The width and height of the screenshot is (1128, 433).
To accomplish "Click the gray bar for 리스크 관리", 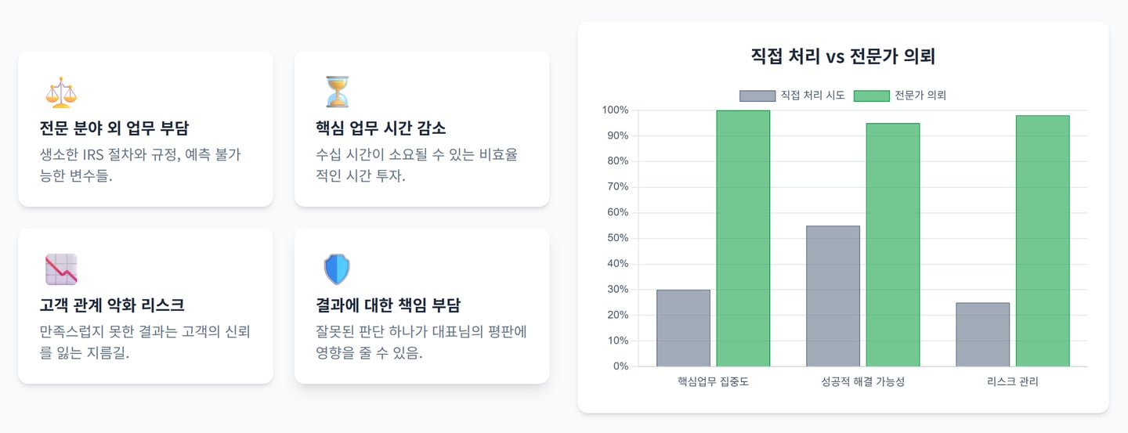I will click(x=982, y=334).
